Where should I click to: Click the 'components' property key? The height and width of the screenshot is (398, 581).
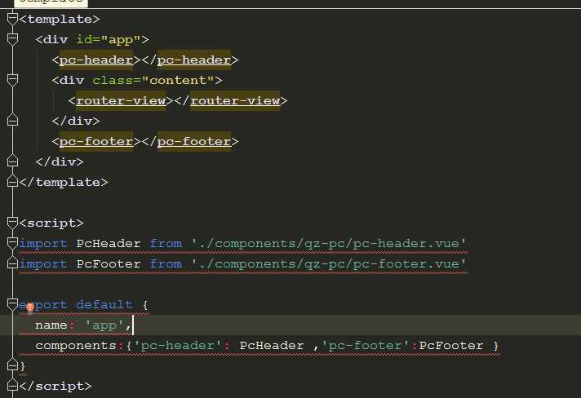click(x=76, y=346)
